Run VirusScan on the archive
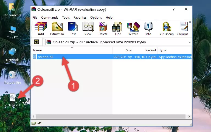This screenshot has height=132, width=211. (167, 29)
